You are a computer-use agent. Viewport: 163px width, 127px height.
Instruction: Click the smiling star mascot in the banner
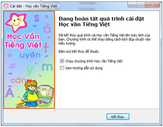pos(16,22)
